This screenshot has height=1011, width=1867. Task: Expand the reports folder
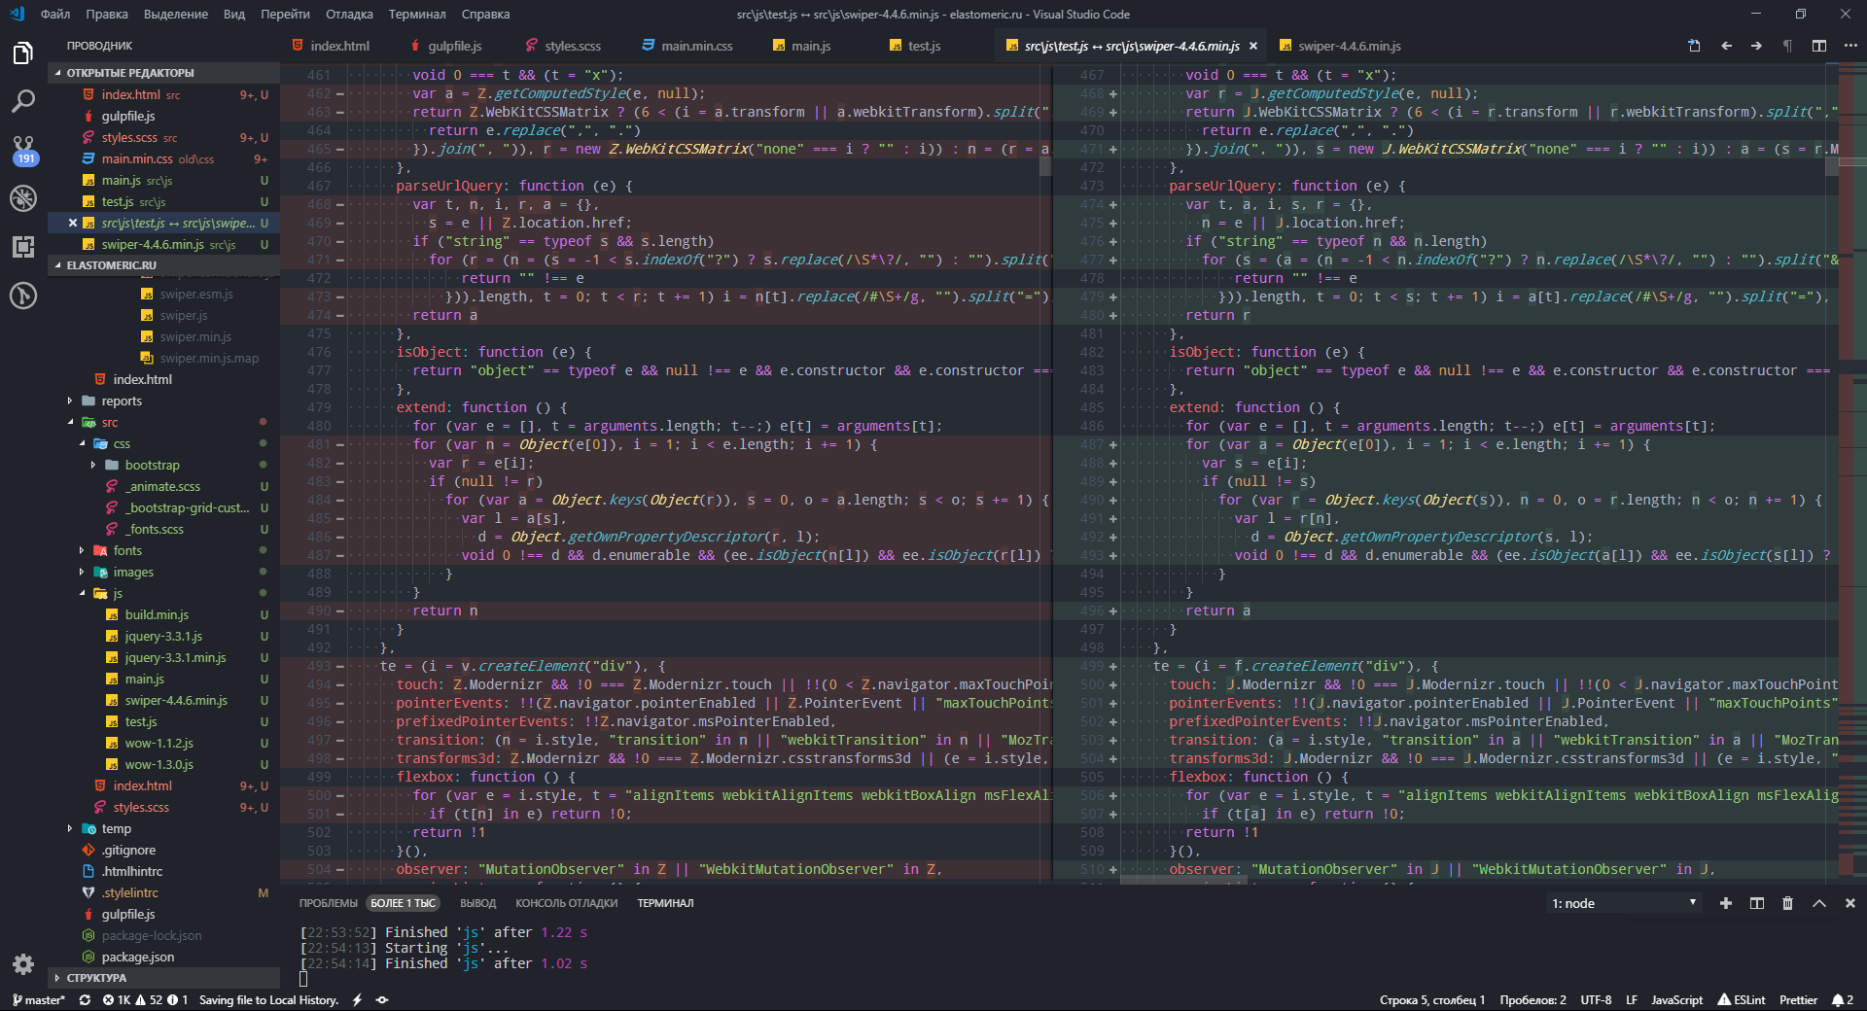[122, 401]
